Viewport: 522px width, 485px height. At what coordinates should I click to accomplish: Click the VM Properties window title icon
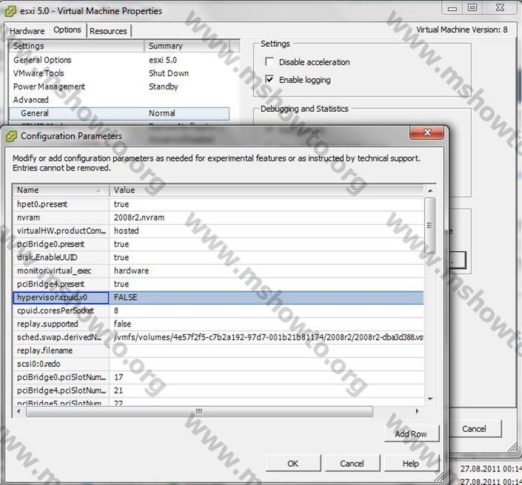tap(10, 11)
